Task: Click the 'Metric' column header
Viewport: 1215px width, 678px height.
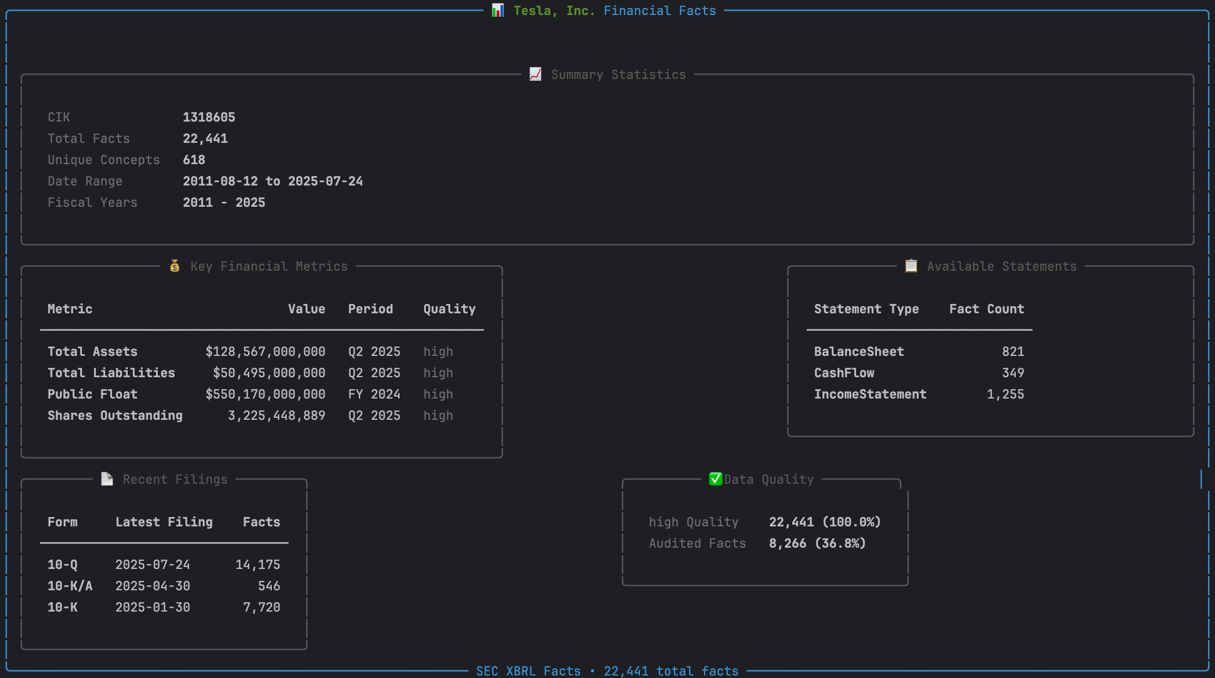Action: pyautogui.click(x=70, y=309)
